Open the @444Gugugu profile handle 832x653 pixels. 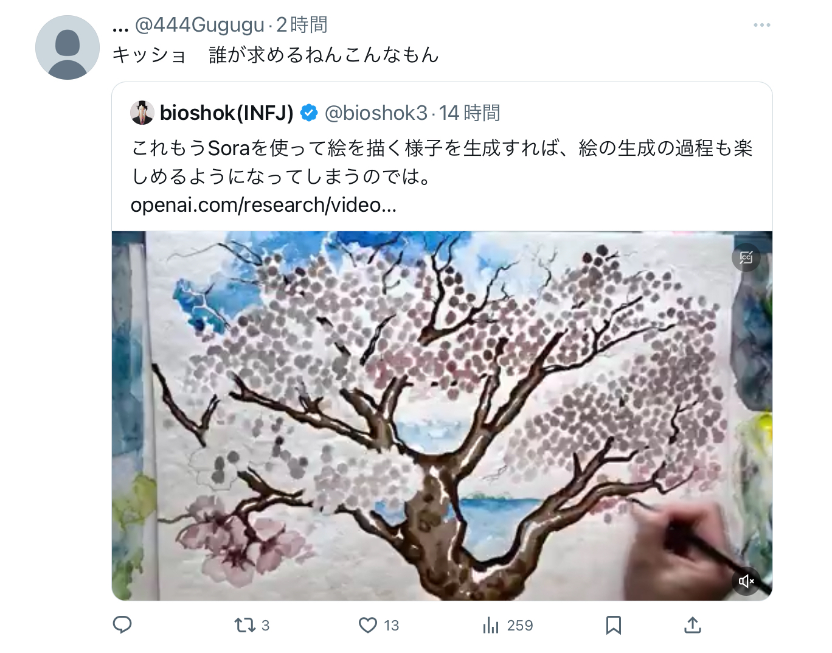point(199,25)
